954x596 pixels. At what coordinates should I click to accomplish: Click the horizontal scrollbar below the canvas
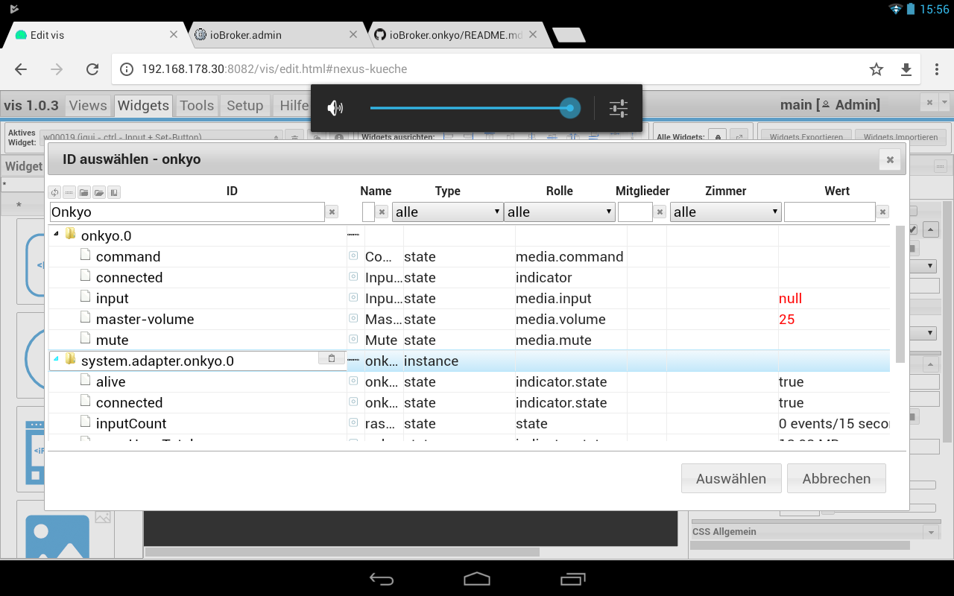tap(342, 552)
